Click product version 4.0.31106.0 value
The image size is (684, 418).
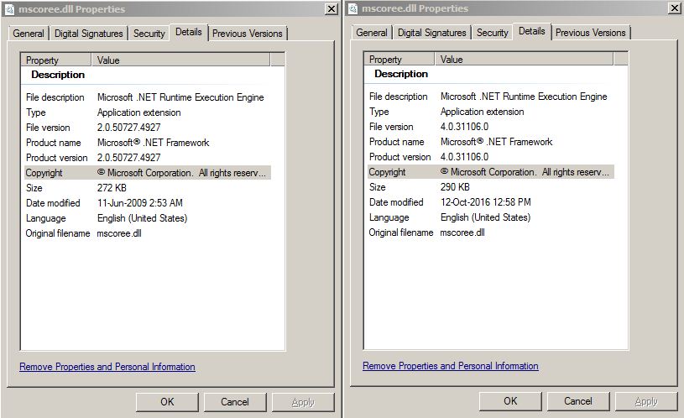(x=465, y=157)
